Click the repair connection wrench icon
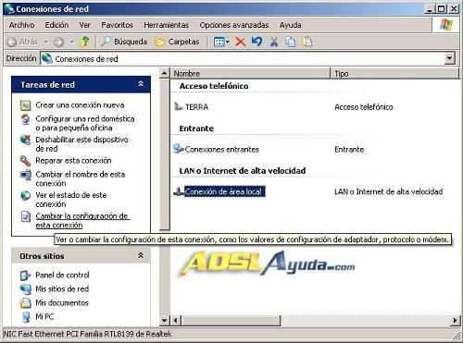463x343 pixels. pos(25,161)
